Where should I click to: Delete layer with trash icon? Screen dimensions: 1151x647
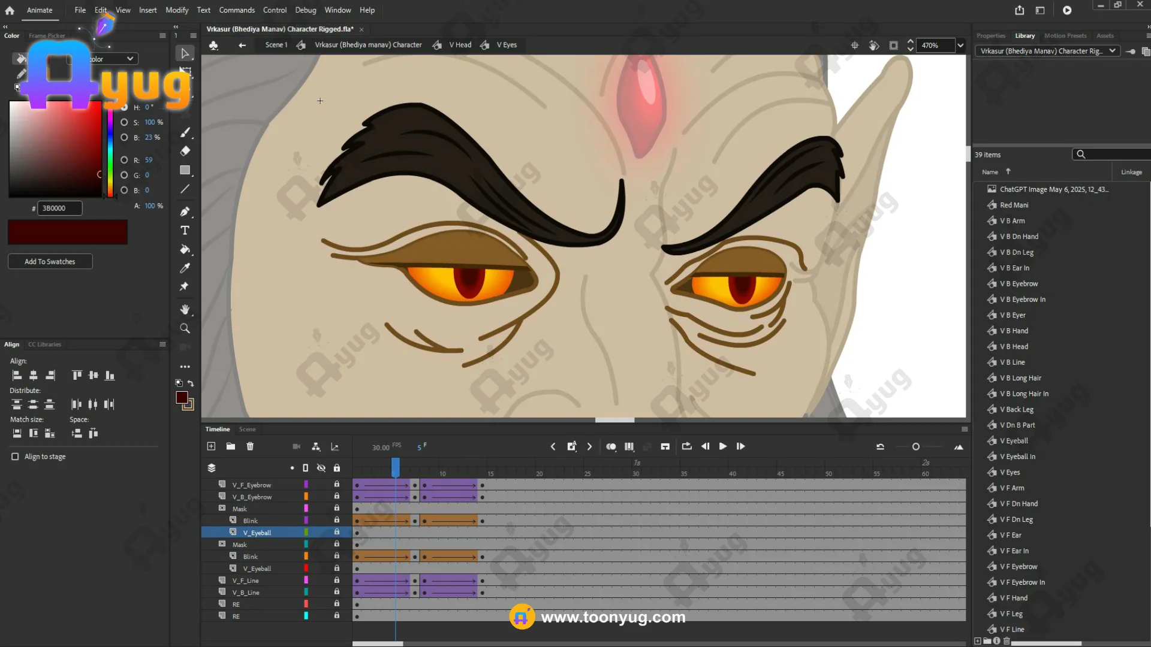[x=250, y=446]
